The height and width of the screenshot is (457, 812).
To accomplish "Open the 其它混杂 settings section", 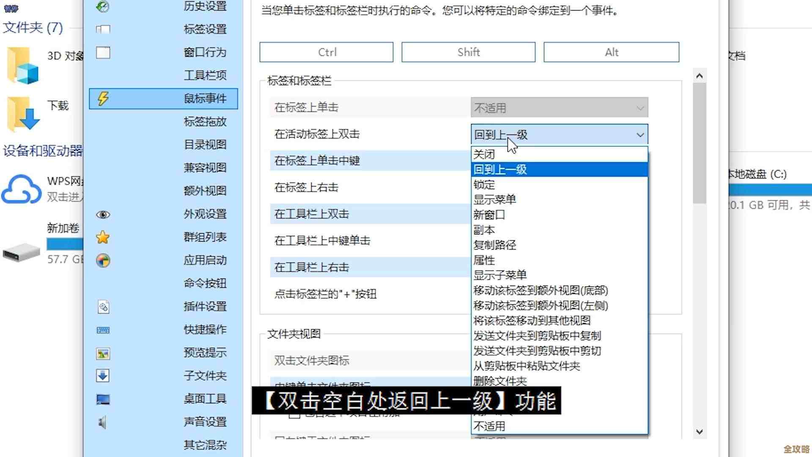I will click(x=205, y=445).
